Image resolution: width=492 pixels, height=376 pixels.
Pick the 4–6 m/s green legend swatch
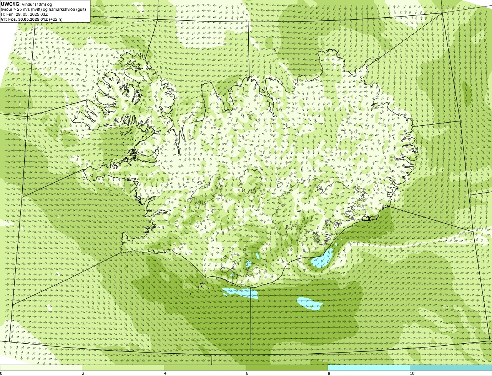click(205, 368)
